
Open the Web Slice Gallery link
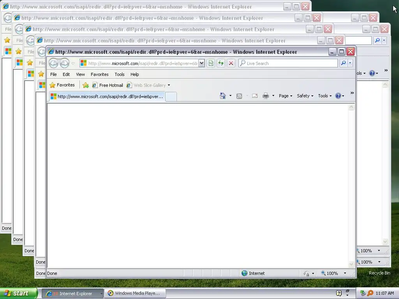(147, 85)
